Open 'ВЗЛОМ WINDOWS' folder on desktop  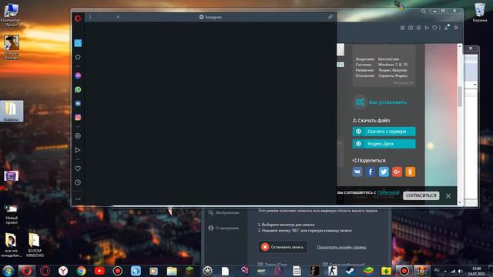[x=35, y=245]
